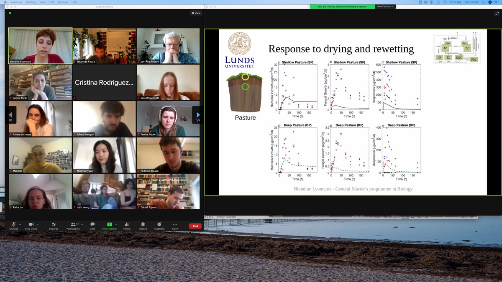The height and width of the screenshot is (282, 502).
Task: Select Blandine Lyonnard's video tile
Action: [x=41, y=46]
